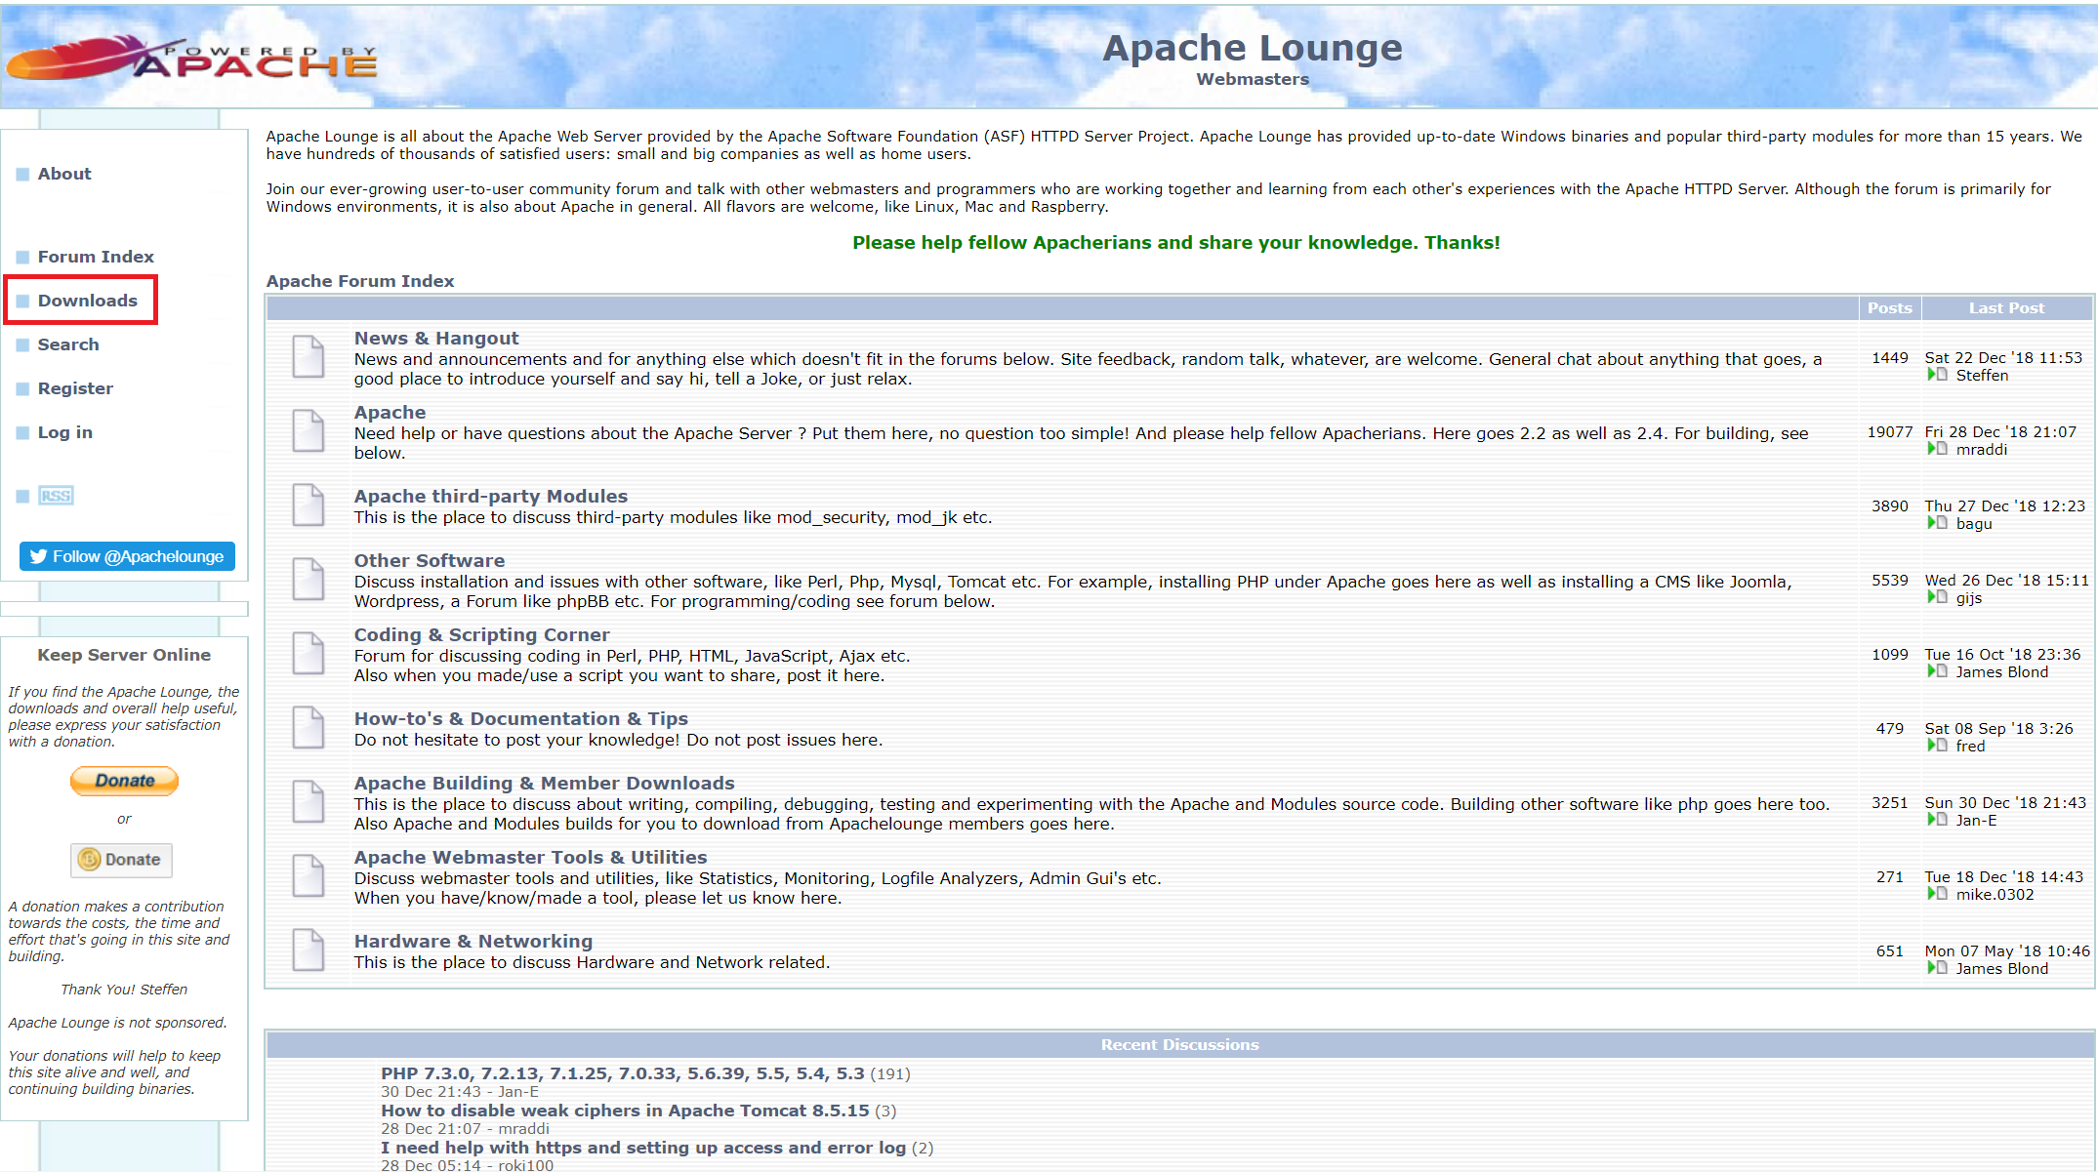Viewport: 2098px width, 1172px height.
Task: Open the Register page
Action: (x=77, y=388)
